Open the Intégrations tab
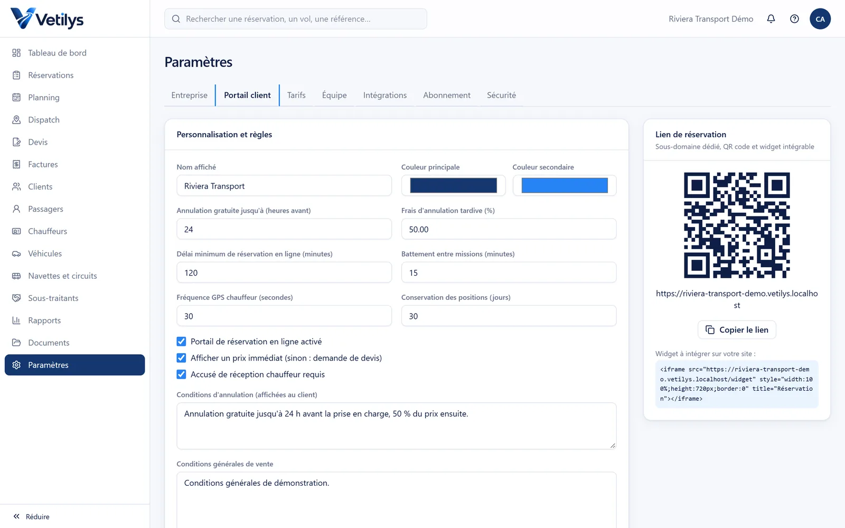This screenshot has width=845, height=528. coord(385,95)
